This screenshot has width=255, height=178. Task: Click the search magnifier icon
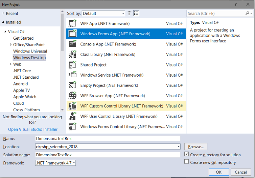coord(247,13)
